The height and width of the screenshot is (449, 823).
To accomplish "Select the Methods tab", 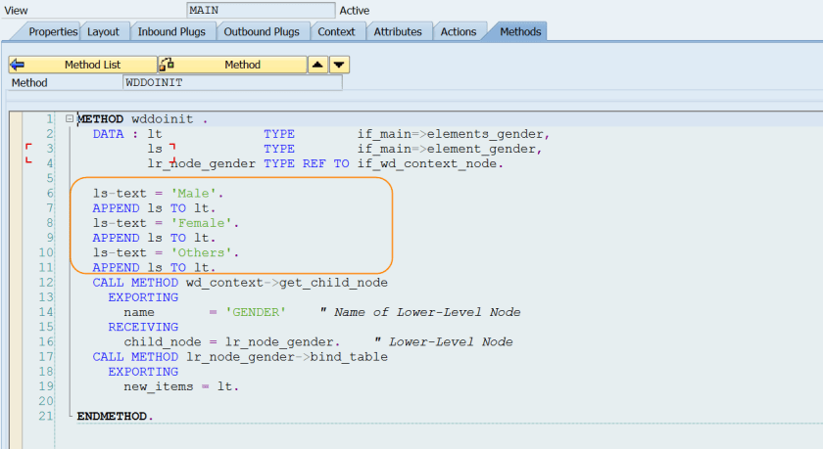I will pyautogui.click(x=519, y=31).
